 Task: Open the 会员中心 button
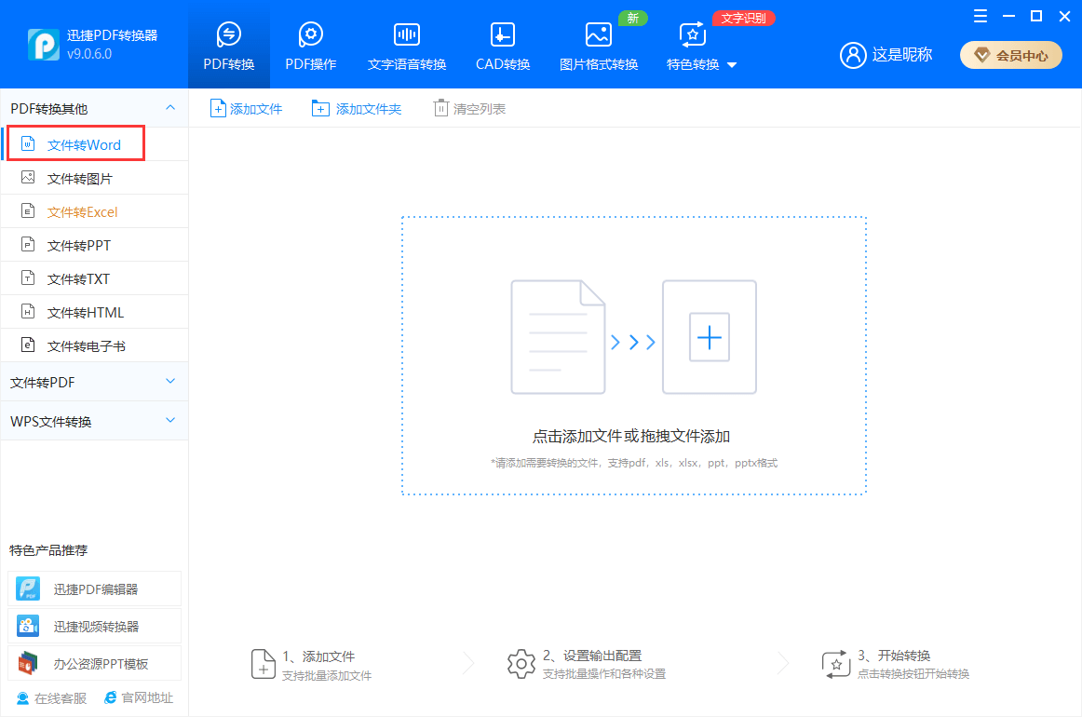pyautogui.click(x=1011, y=55)
